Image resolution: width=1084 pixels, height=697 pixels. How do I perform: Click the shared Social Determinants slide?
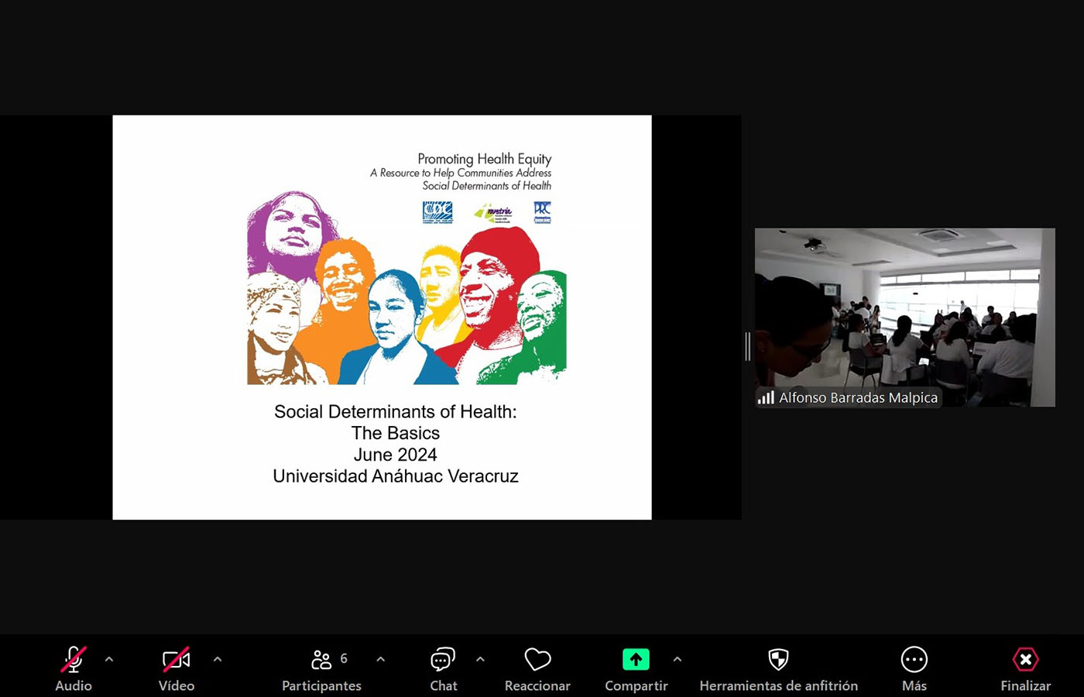[x=382, y=318]
